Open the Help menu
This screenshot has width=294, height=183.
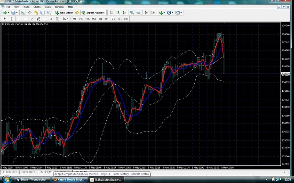point(70,7)
